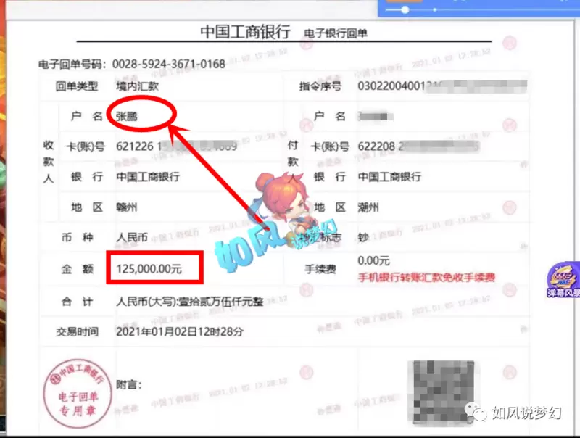Select the payee region 赣州
This screenshot has width=580, height=438.
pyautogui.click(x=126, y=207)
